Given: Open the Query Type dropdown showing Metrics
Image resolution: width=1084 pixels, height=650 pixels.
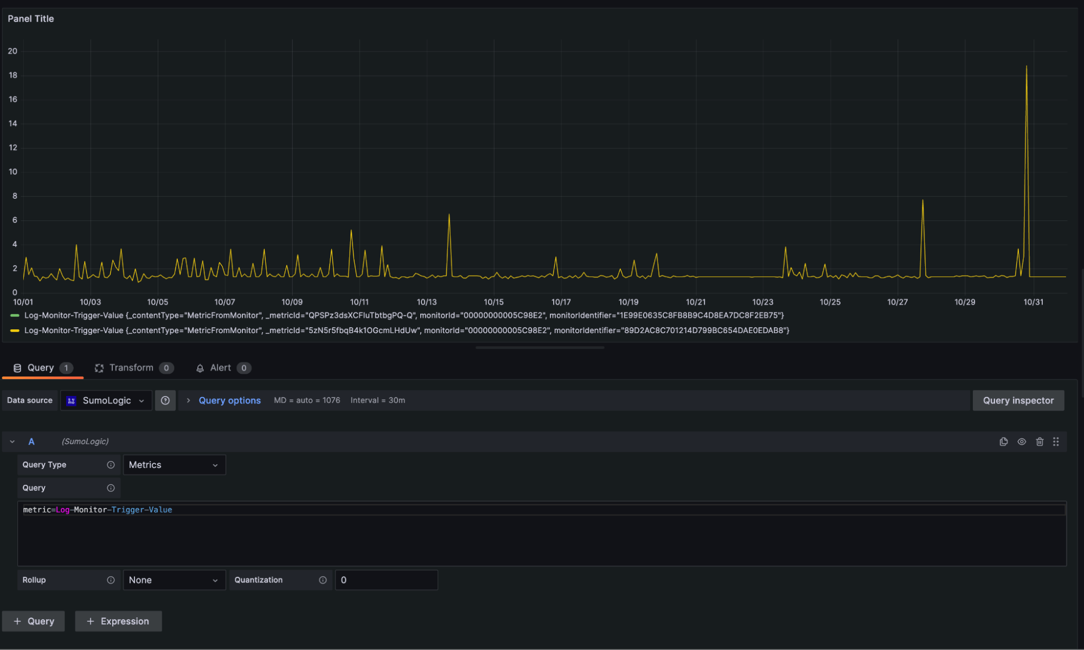Looking at the screenshot, I should (x=174, y=464).
